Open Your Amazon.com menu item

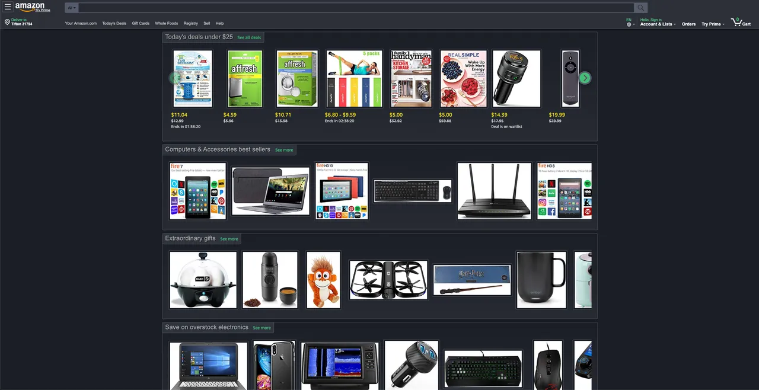click(81, 23)
